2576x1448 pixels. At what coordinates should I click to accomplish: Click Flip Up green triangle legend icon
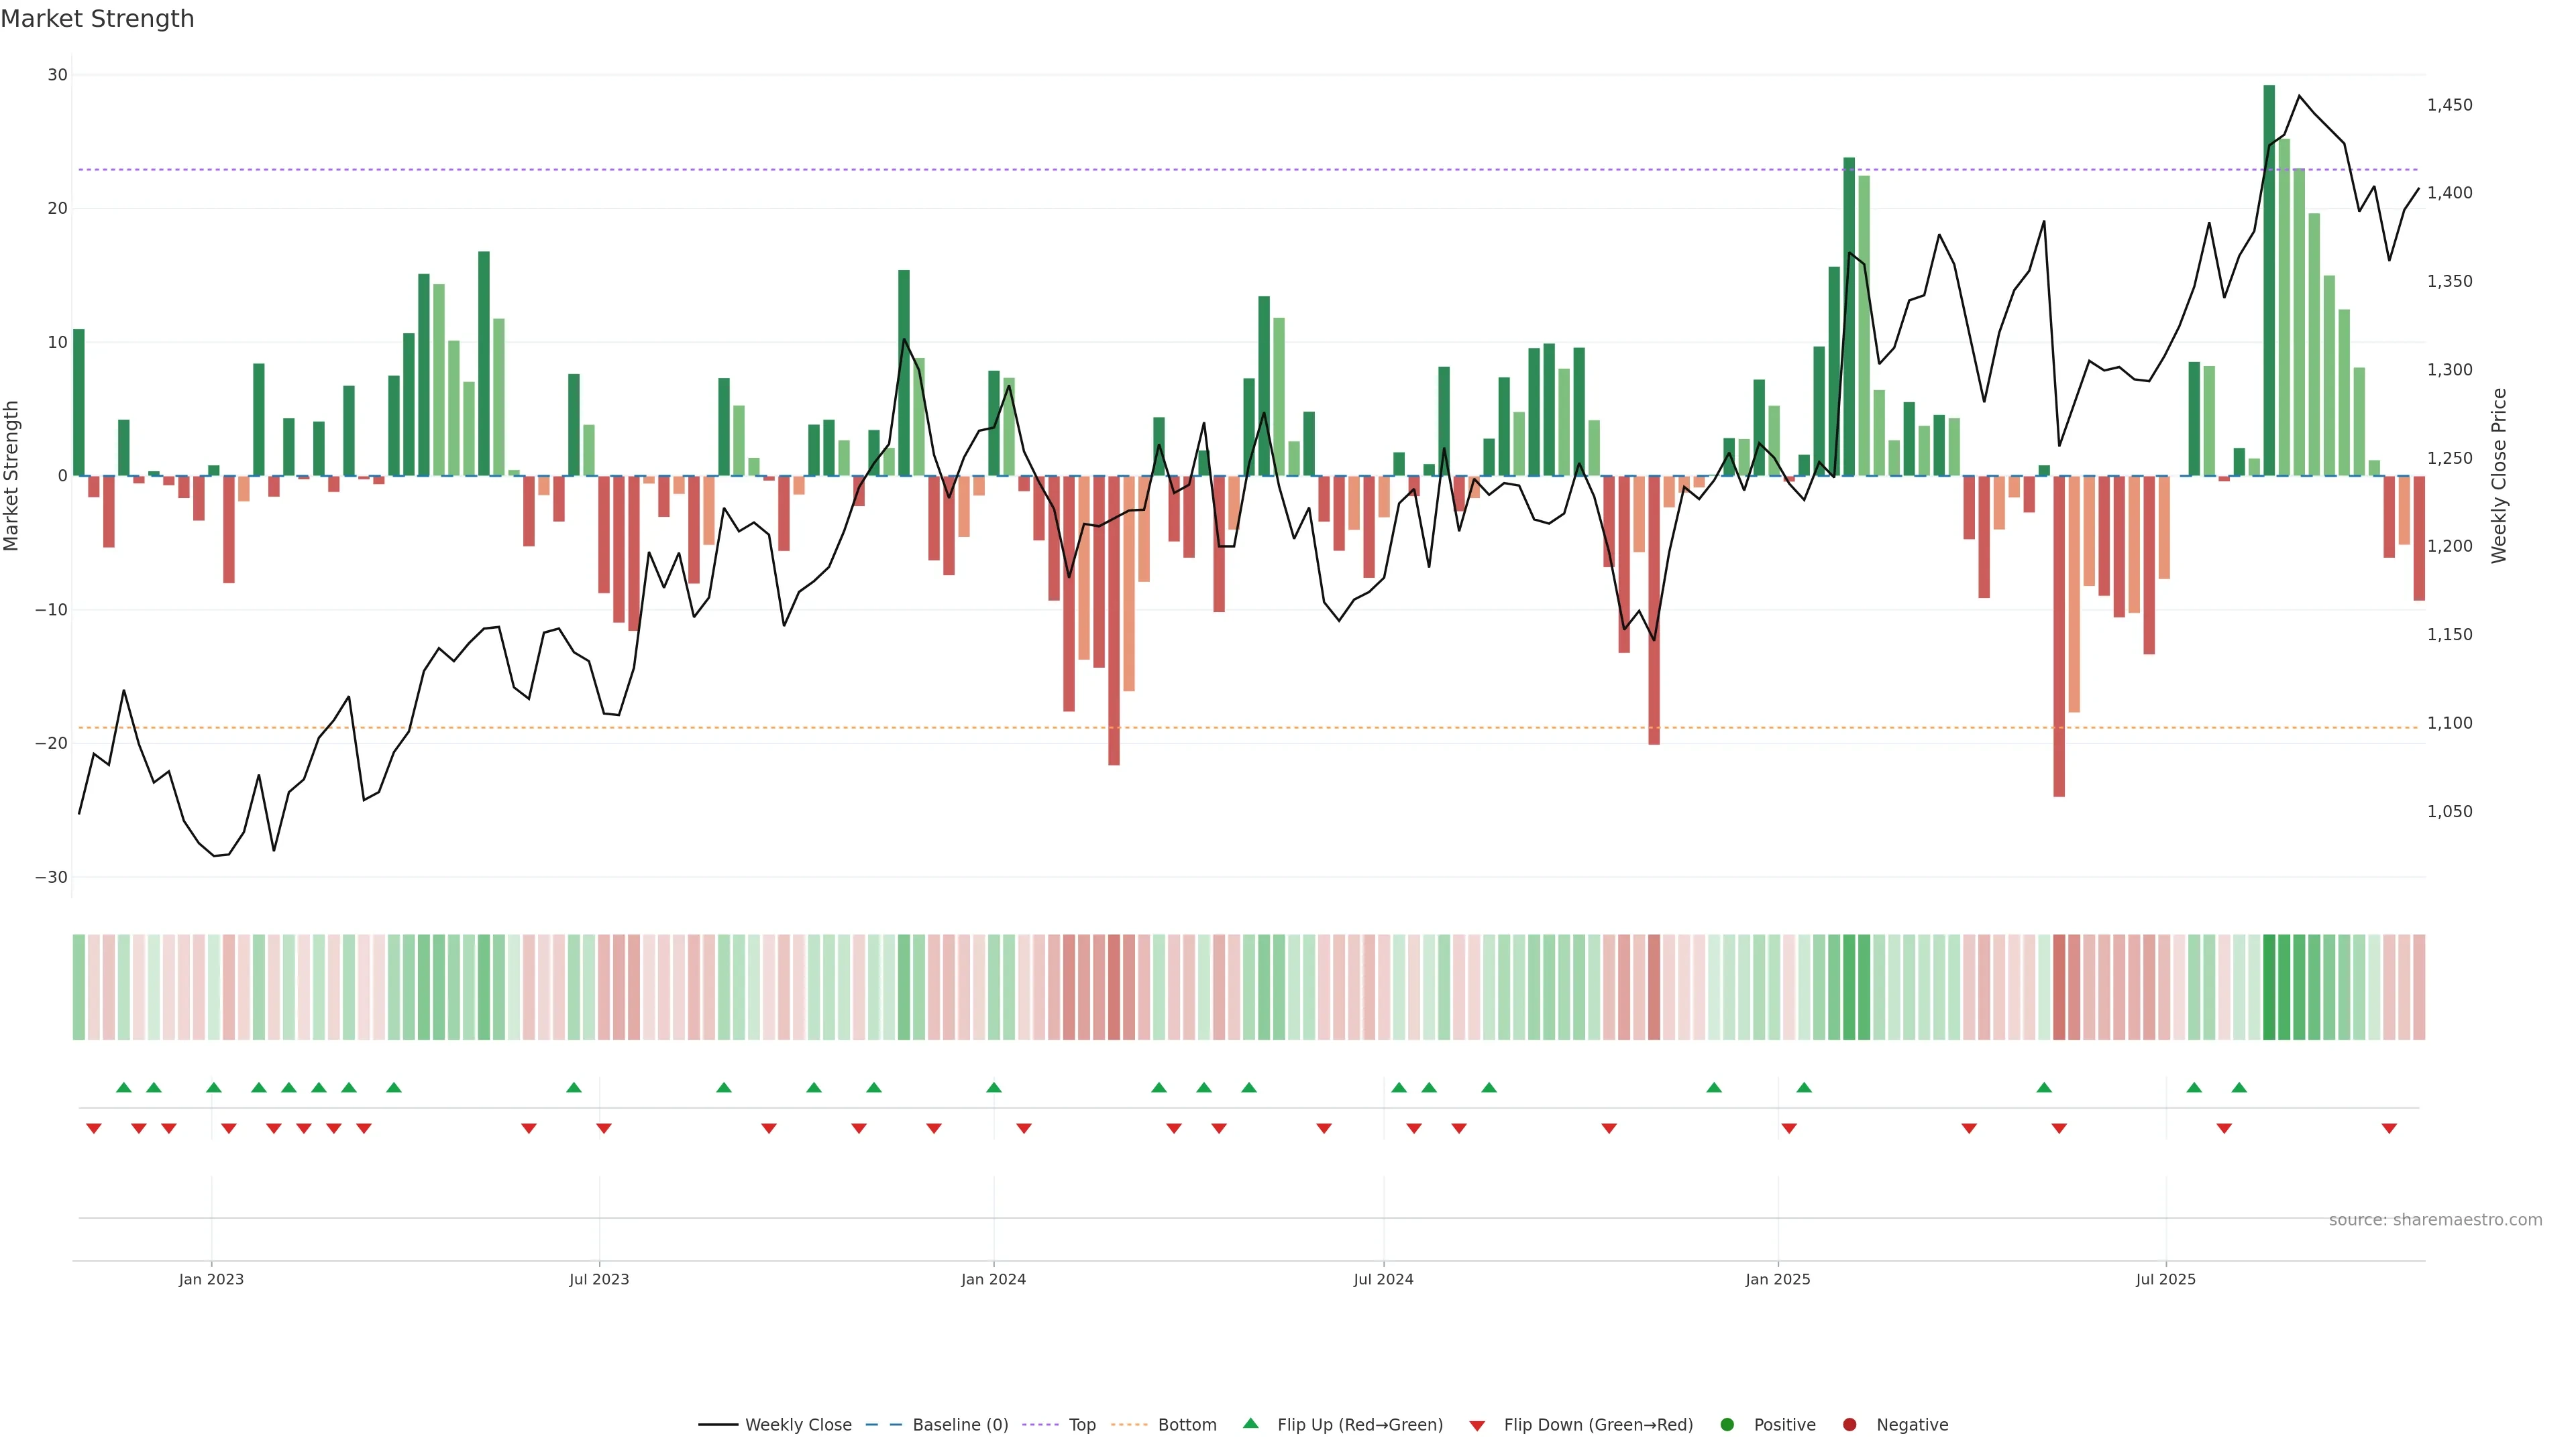pyautogui.click(x=1250, y=1423)
